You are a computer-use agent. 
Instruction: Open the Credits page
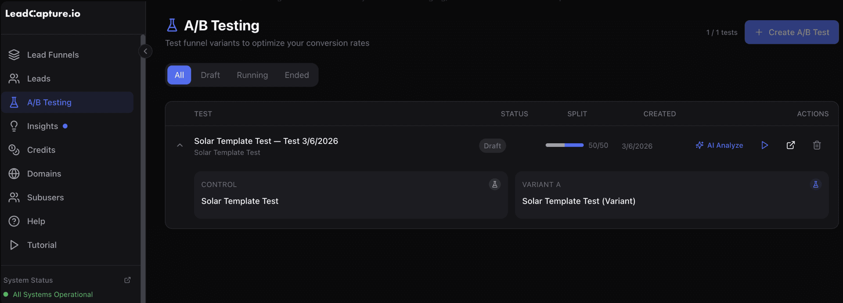[x=41, y=150]
